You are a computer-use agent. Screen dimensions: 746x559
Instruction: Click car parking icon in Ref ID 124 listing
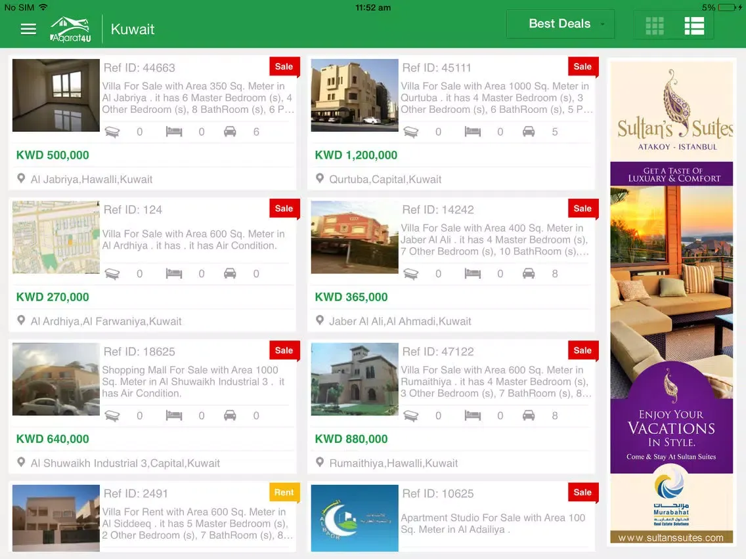[x=230, y=274]
